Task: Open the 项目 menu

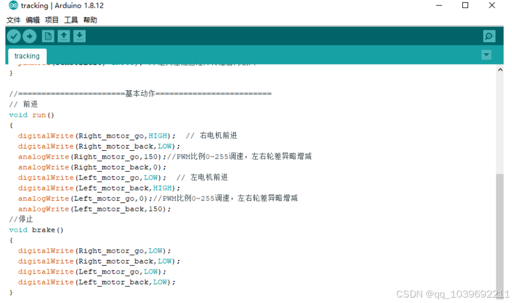Action: [x=52, y=20]
